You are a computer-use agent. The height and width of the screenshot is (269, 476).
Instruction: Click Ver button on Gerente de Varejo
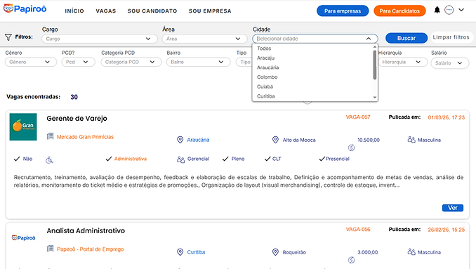coord(453,208)
